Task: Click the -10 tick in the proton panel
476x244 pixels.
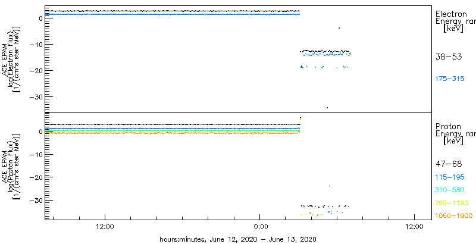Action: point(35,155)
